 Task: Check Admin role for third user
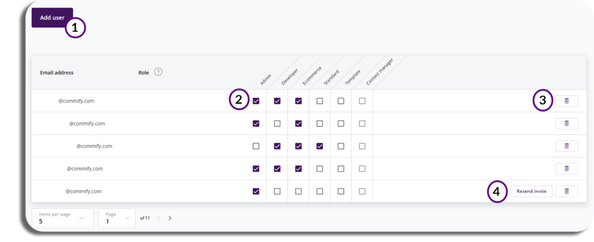[256, 146]
